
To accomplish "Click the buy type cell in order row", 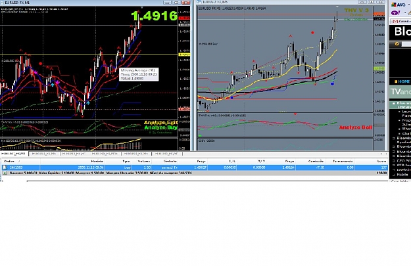I will click(x=127, y=167).
